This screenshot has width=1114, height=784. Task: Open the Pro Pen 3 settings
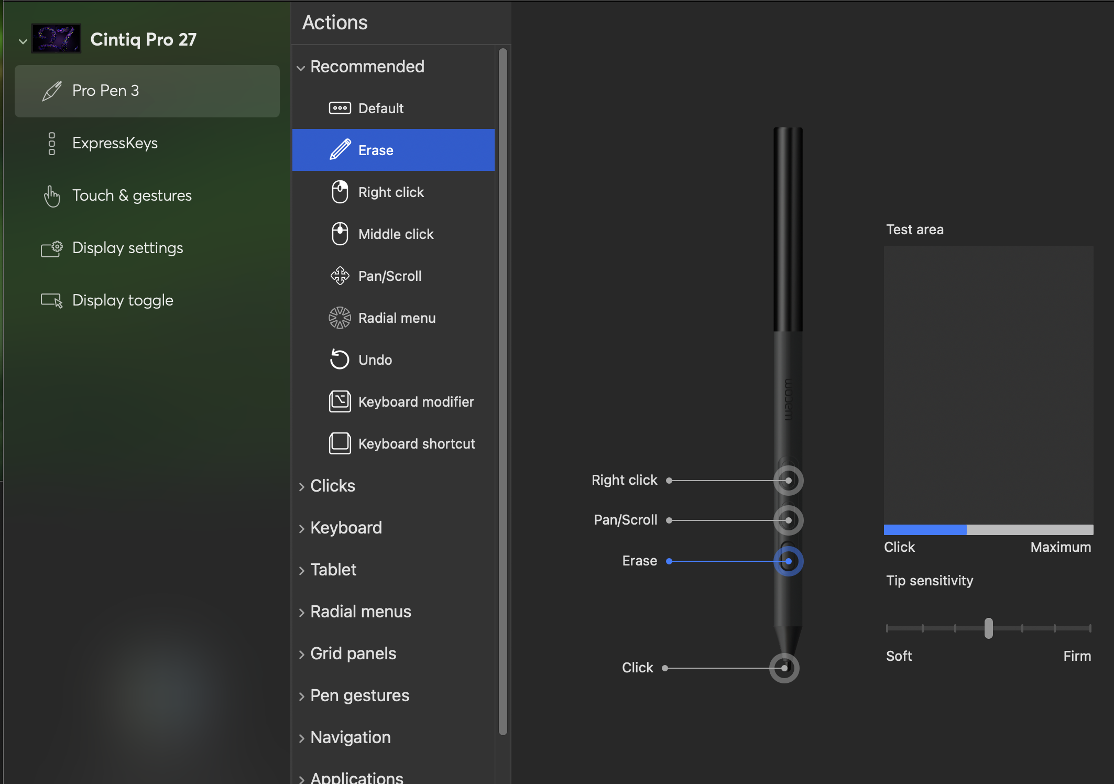point(147,91)
